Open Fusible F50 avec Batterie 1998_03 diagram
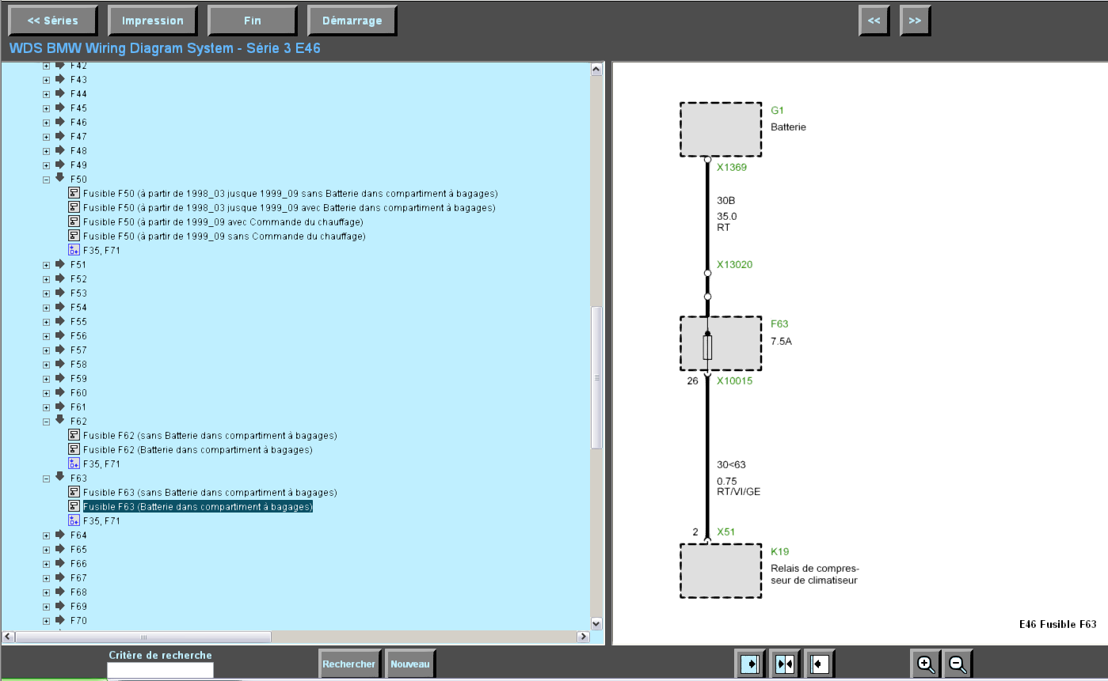The width and height of the screenshot is (1108, 681). click(289, 208)
